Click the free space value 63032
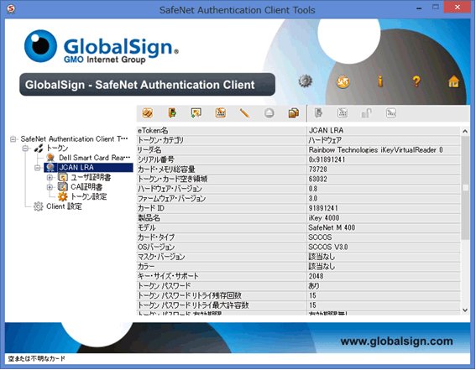Screen dimensions: 476x370 tap(318, 179)
